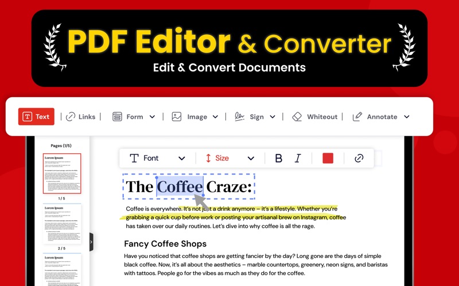Select the Image menu label
The image size is (459, 286).
pos(197,117)
